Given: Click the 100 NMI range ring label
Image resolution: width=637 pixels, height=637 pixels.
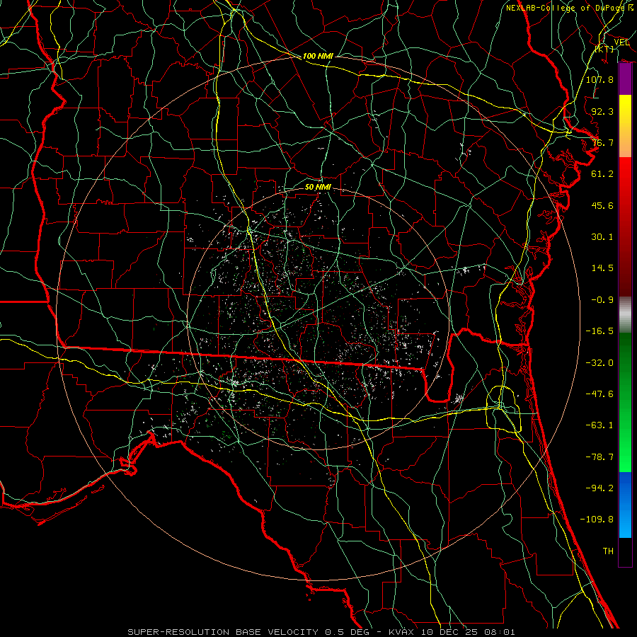Looking at the screenshot, I should pyautogui.click(x=318, y=56).
